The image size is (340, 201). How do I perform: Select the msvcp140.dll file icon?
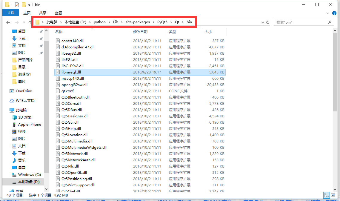tap(58, 78)
